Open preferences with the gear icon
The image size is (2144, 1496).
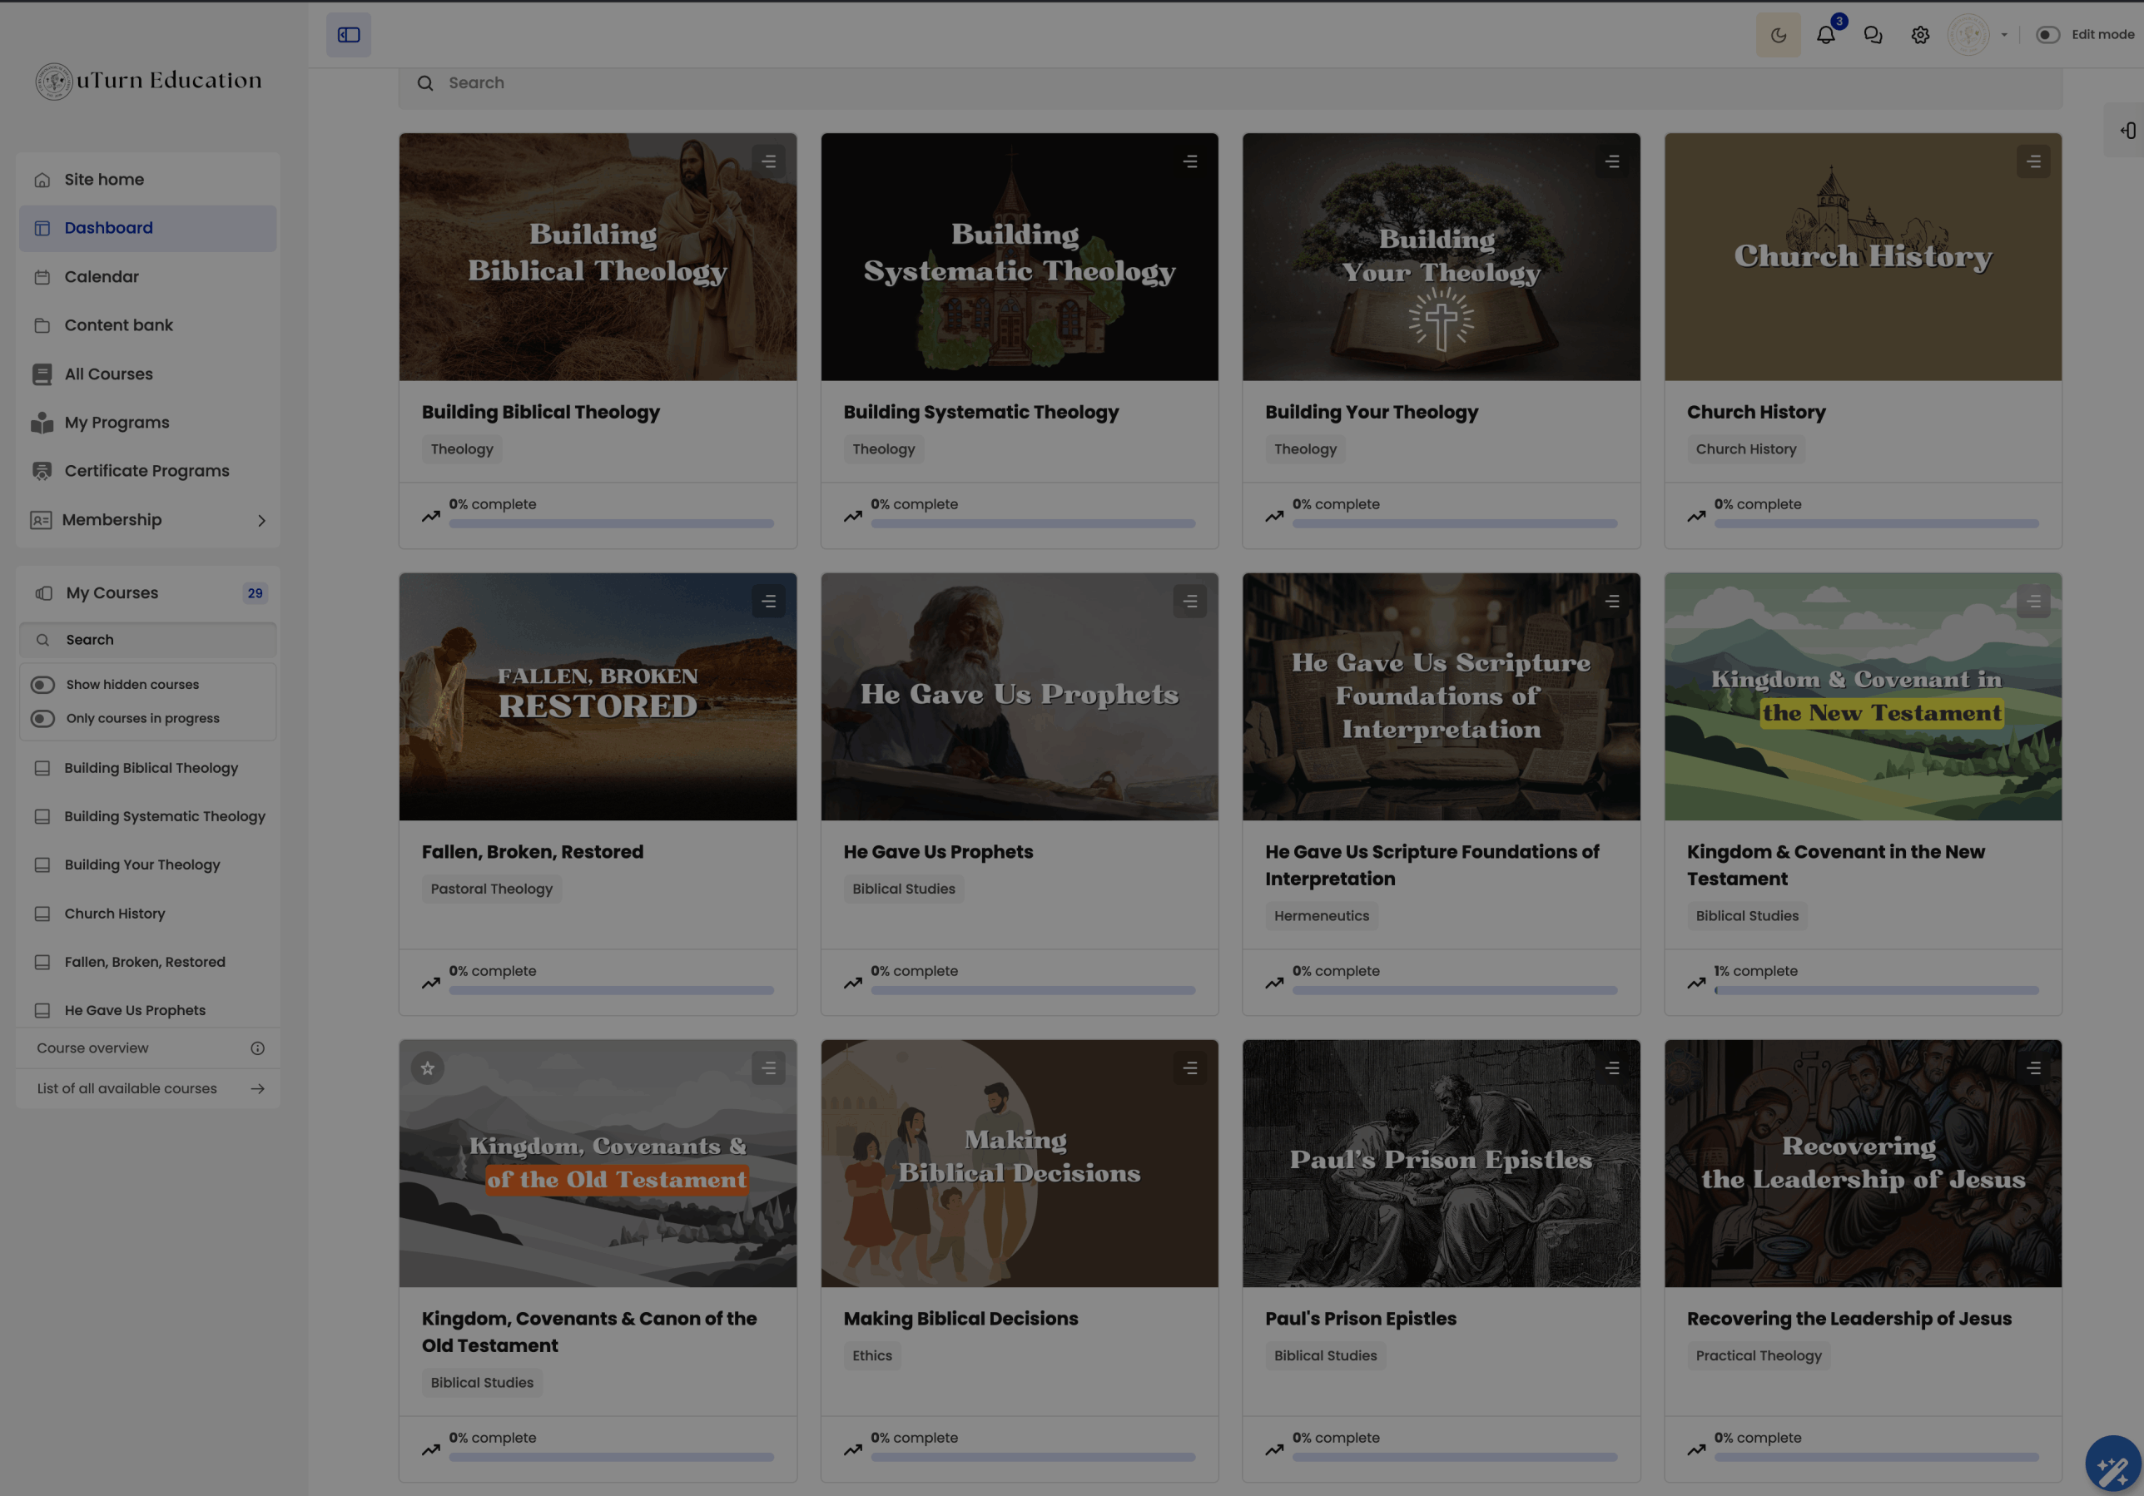coord(1920,35)
